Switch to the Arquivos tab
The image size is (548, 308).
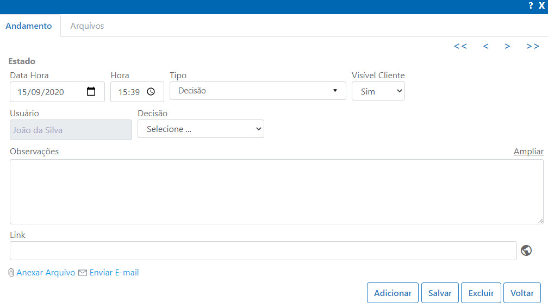coord(87,26)
